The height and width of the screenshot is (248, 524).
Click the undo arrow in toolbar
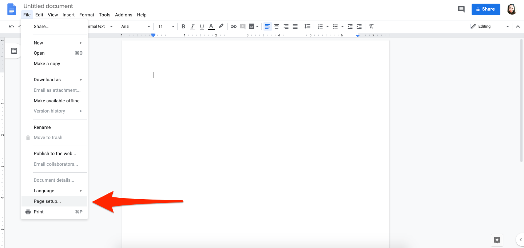click(12, 27)
